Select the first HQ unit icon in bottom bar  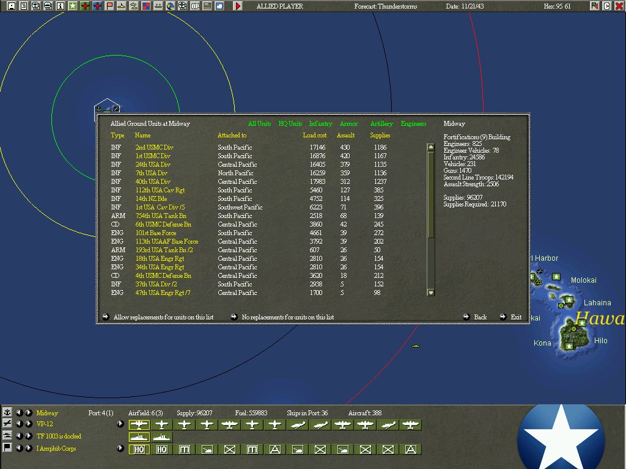click(x=139, y=449)
